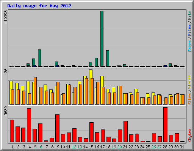Click green weekend day label 13

80,147
